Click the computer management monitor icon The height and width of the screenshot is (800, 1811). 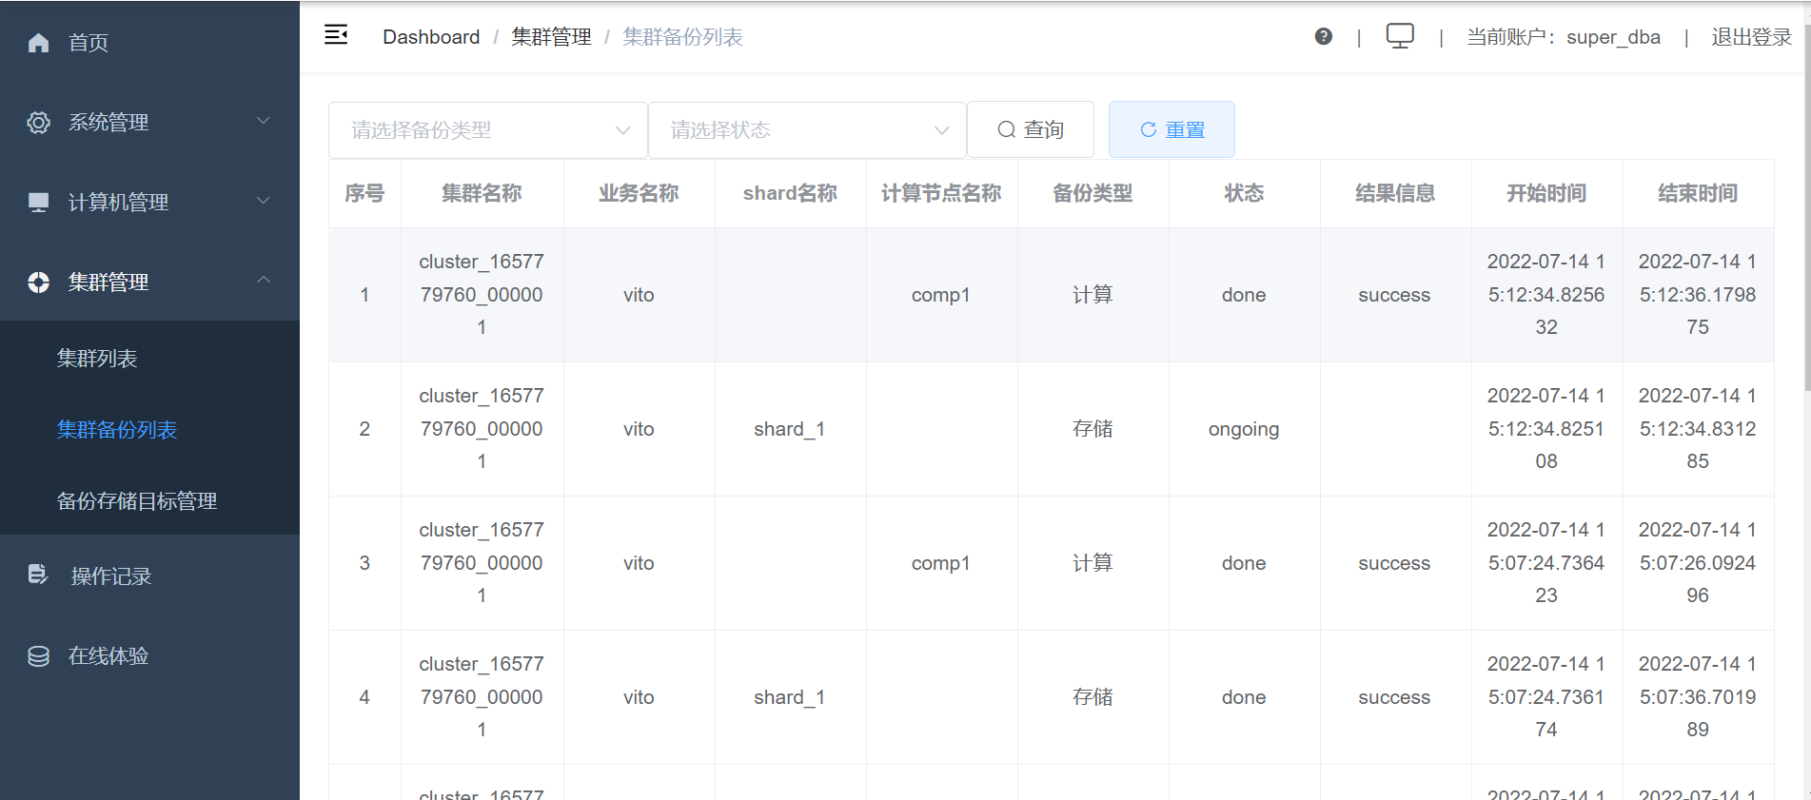38,203
